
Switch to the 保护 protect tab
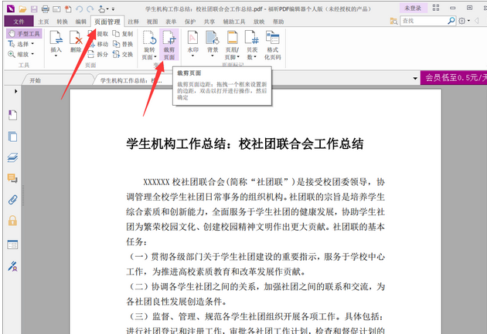(x=190, y=22)
